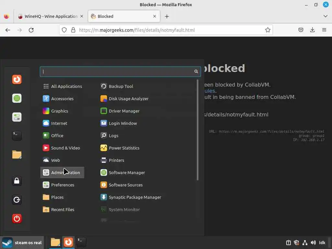The width and height of the screenshot is (332, 249).
Task: Click the application list scrollbar
Action: 197,130
